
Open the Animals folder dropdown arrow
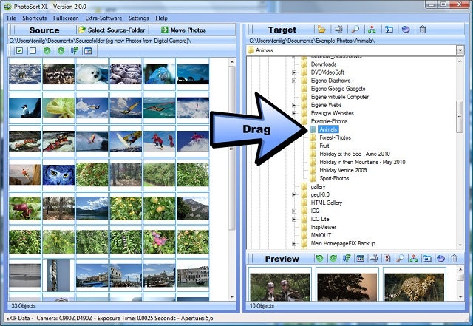point(460,50)
